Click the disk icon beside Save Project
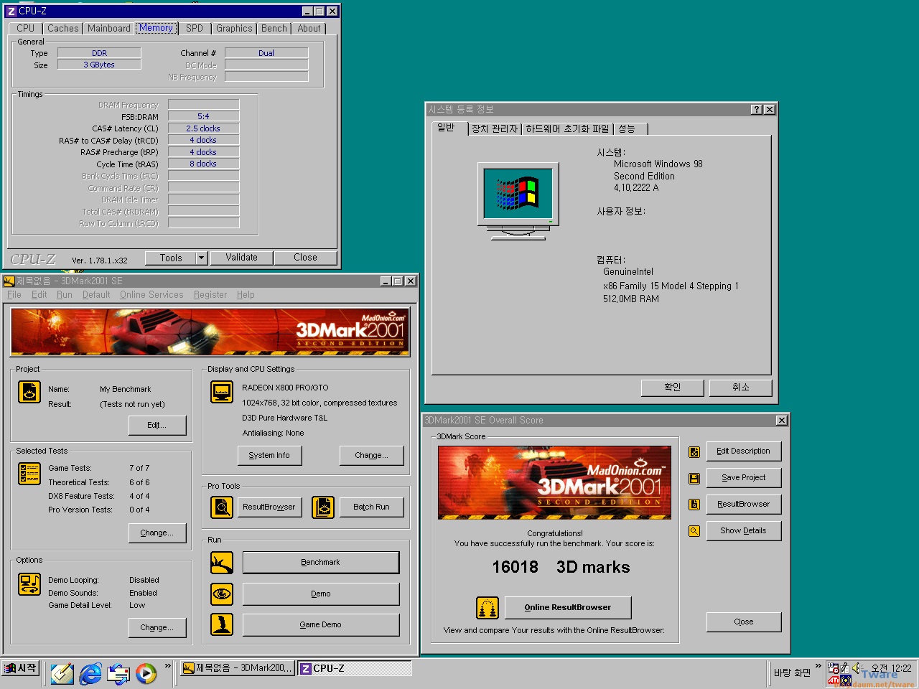 click(x=694, y=478)
